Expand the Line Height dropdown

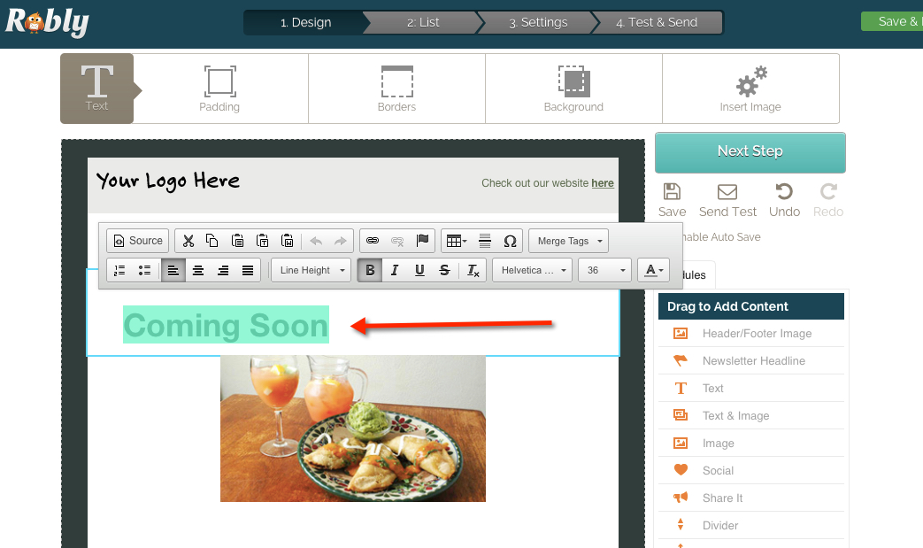point(311,271)
